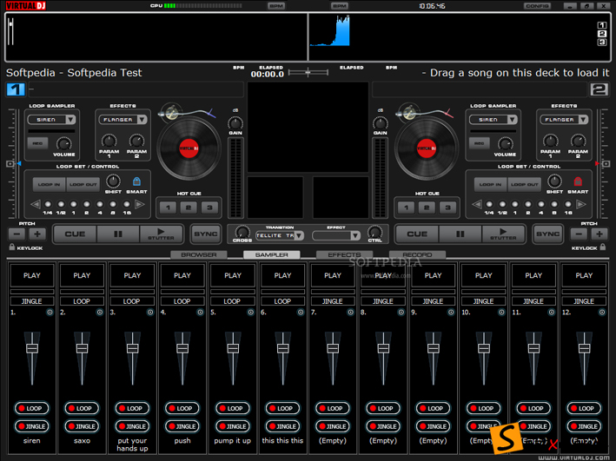Select left deck 1/4 beat loop
This screenshot has height=461, width=616.
click(x=48, y=204)
